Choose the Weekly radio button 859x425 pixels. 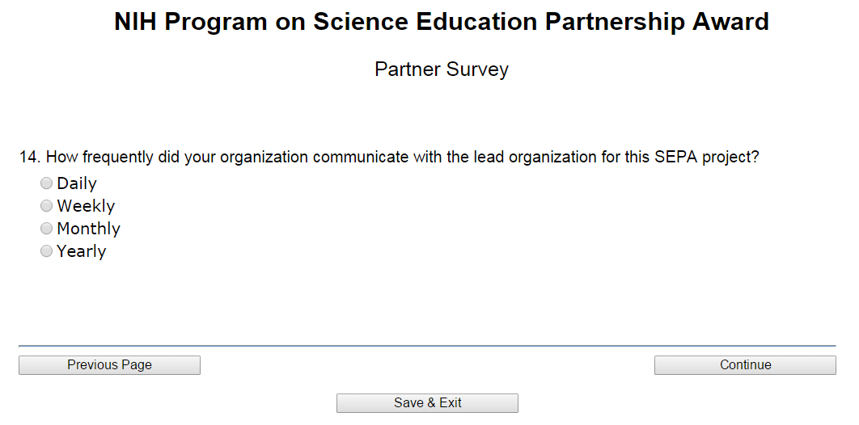(46, 206)
